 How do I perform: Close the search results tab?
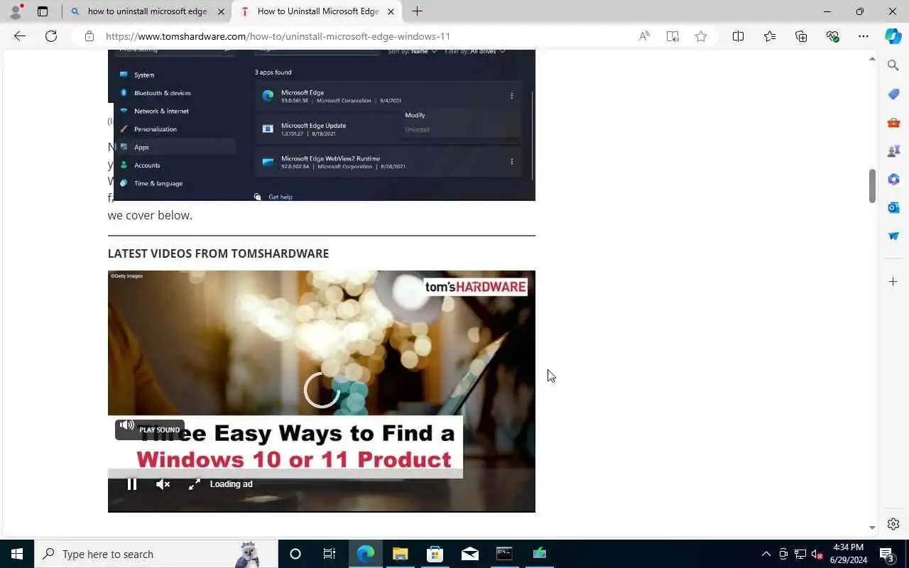pos(221,11)
